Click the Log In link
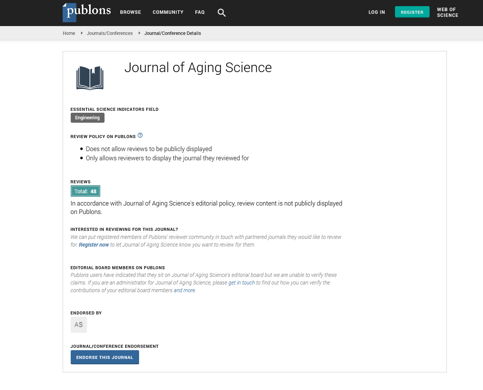 click(377, 12)
